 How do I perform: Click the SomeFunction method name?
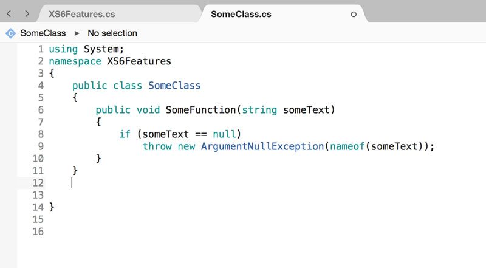(201, 110)
